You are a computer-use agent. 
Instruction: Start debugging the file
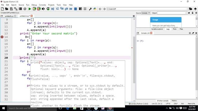point(53,9)
